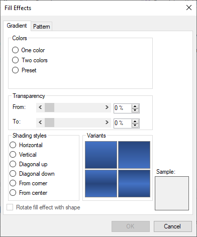Choose the bottom-right gradient variant
This screenshot has height=237, width=197.
(134, 183)
